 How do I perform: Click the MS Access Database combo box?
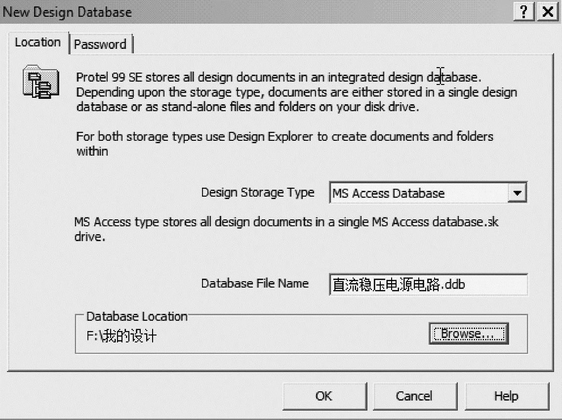[x=418, y=193]
